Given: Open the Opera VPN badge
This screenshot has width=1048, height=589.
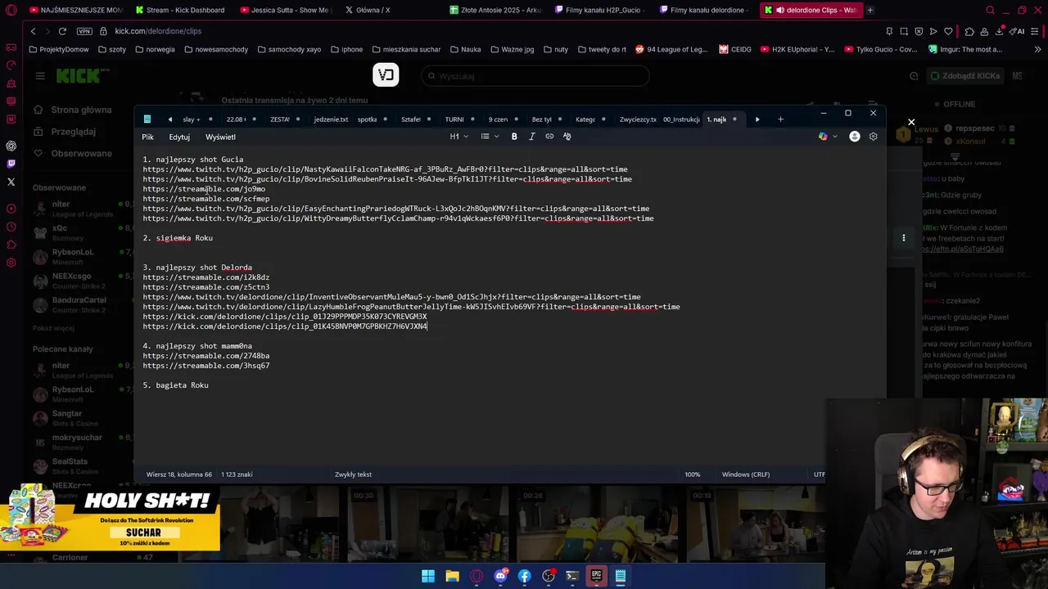Looking at the screenshot, I should click(84, 31).
